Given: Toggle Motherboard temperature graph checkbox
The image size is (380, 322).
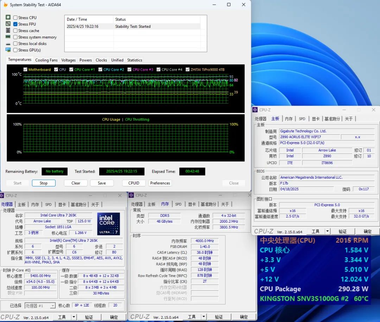Looking at the screenshot, I should 25,69.
